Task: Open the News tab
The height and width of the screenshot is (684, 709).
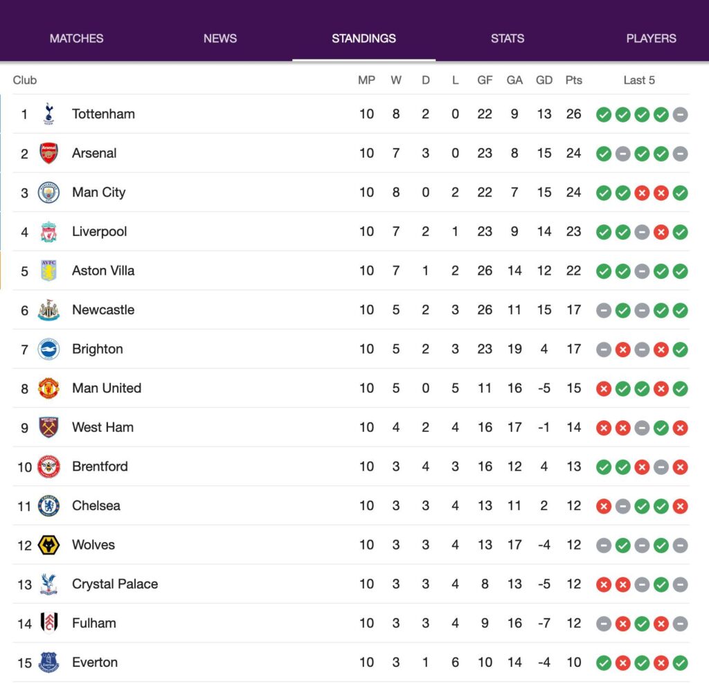Action: pos(220,39)
